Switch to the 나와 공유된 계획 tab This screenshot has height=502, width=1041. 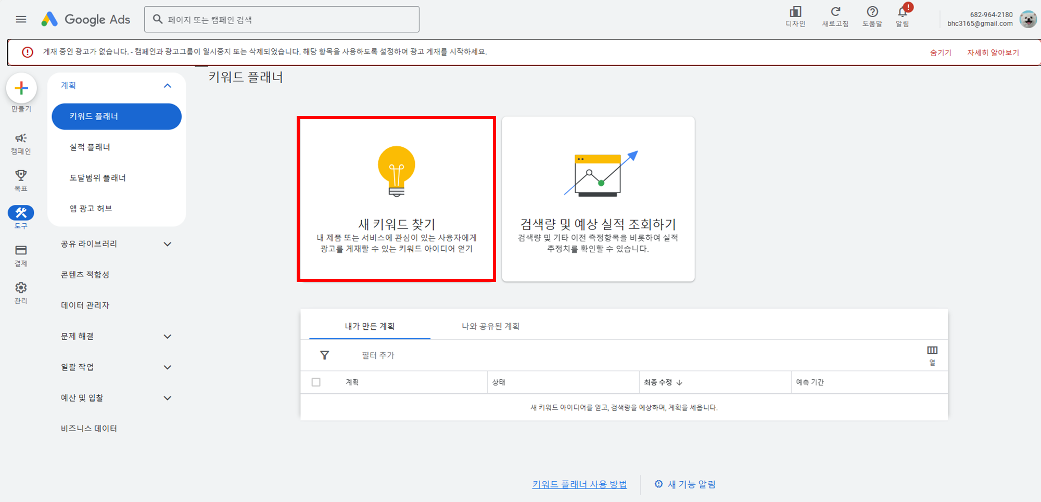click(491, 326)
